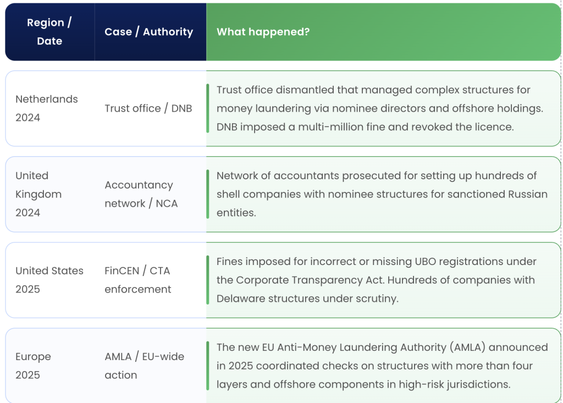Click the green accent bar in United States row
This screenshot has height=403, width=563.
208,280
